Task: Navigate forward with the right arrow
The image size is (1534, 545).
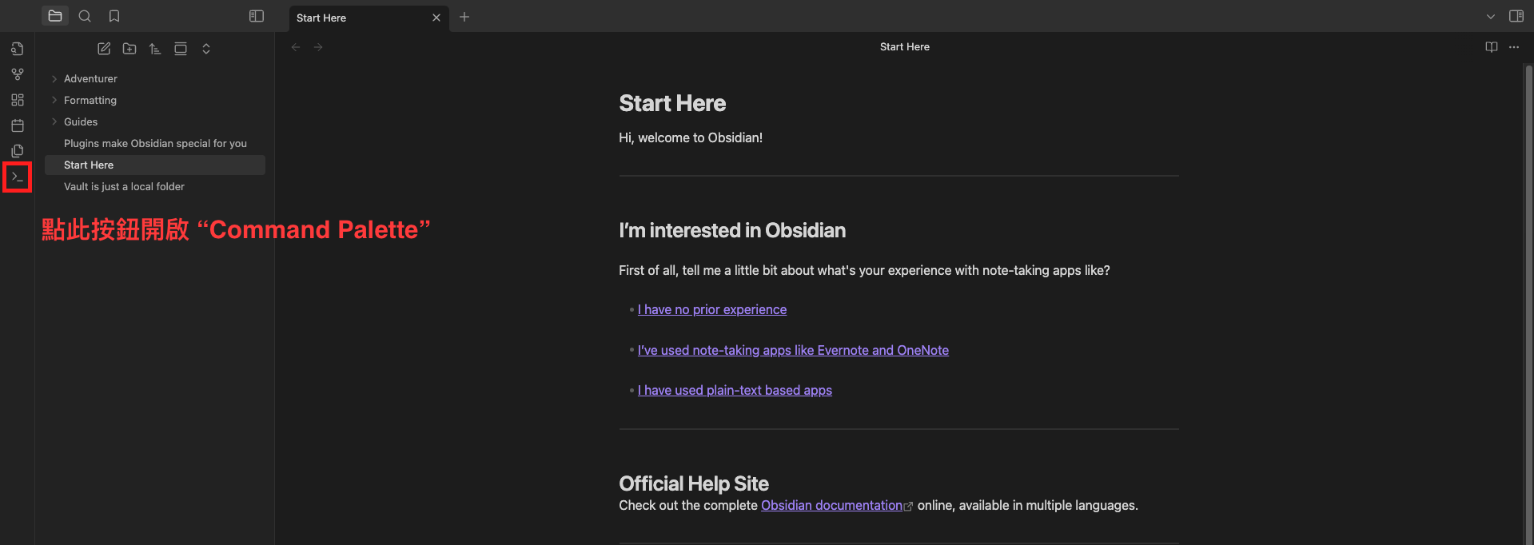Action: coord(318,47)
